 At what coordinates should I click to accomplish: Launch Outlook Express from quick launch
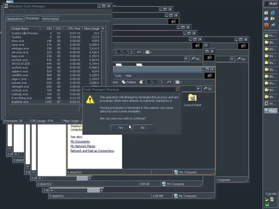point(266,19)
